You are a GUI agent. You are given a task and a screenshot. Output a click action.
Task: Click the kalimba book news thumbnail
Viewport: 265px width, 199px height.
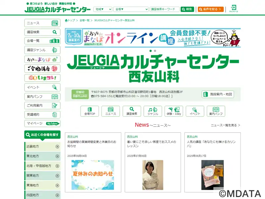pyautogui.click(x=212, y=175)
